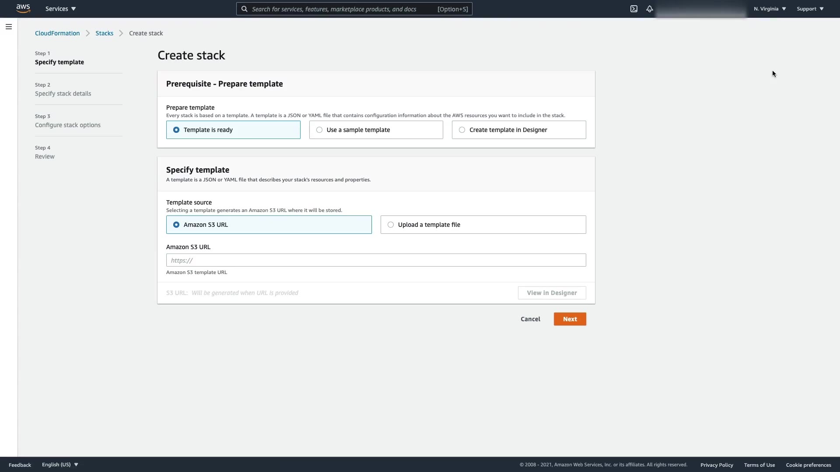The width and height of the screenshot is (840, 472).
Task: Select Amazon S3 URL source
Action: coord(176,225)
